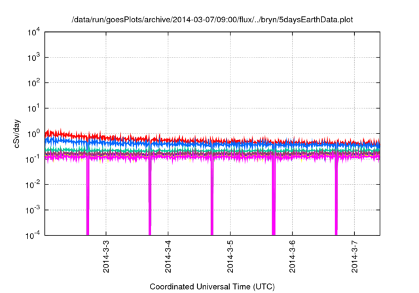Click the Coordinated Universal Time (UTC) label

point(212,286)
